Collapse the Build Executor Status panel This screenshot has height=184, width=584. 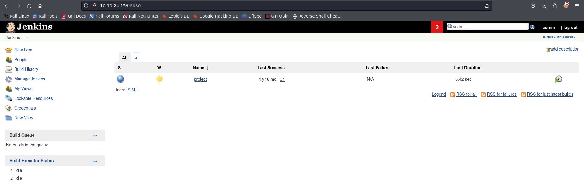click(95, 161)
